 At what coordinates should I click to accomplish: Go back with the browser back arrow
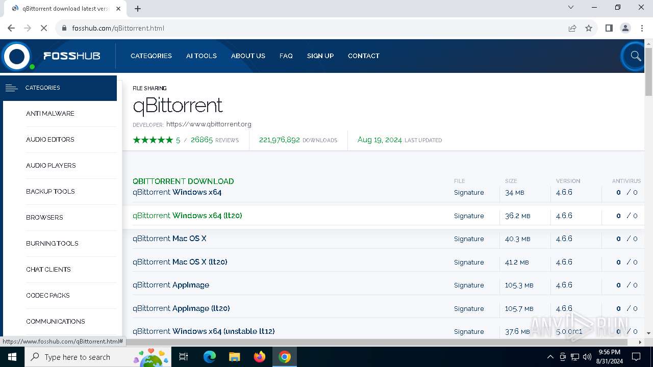tap(11, 28)
